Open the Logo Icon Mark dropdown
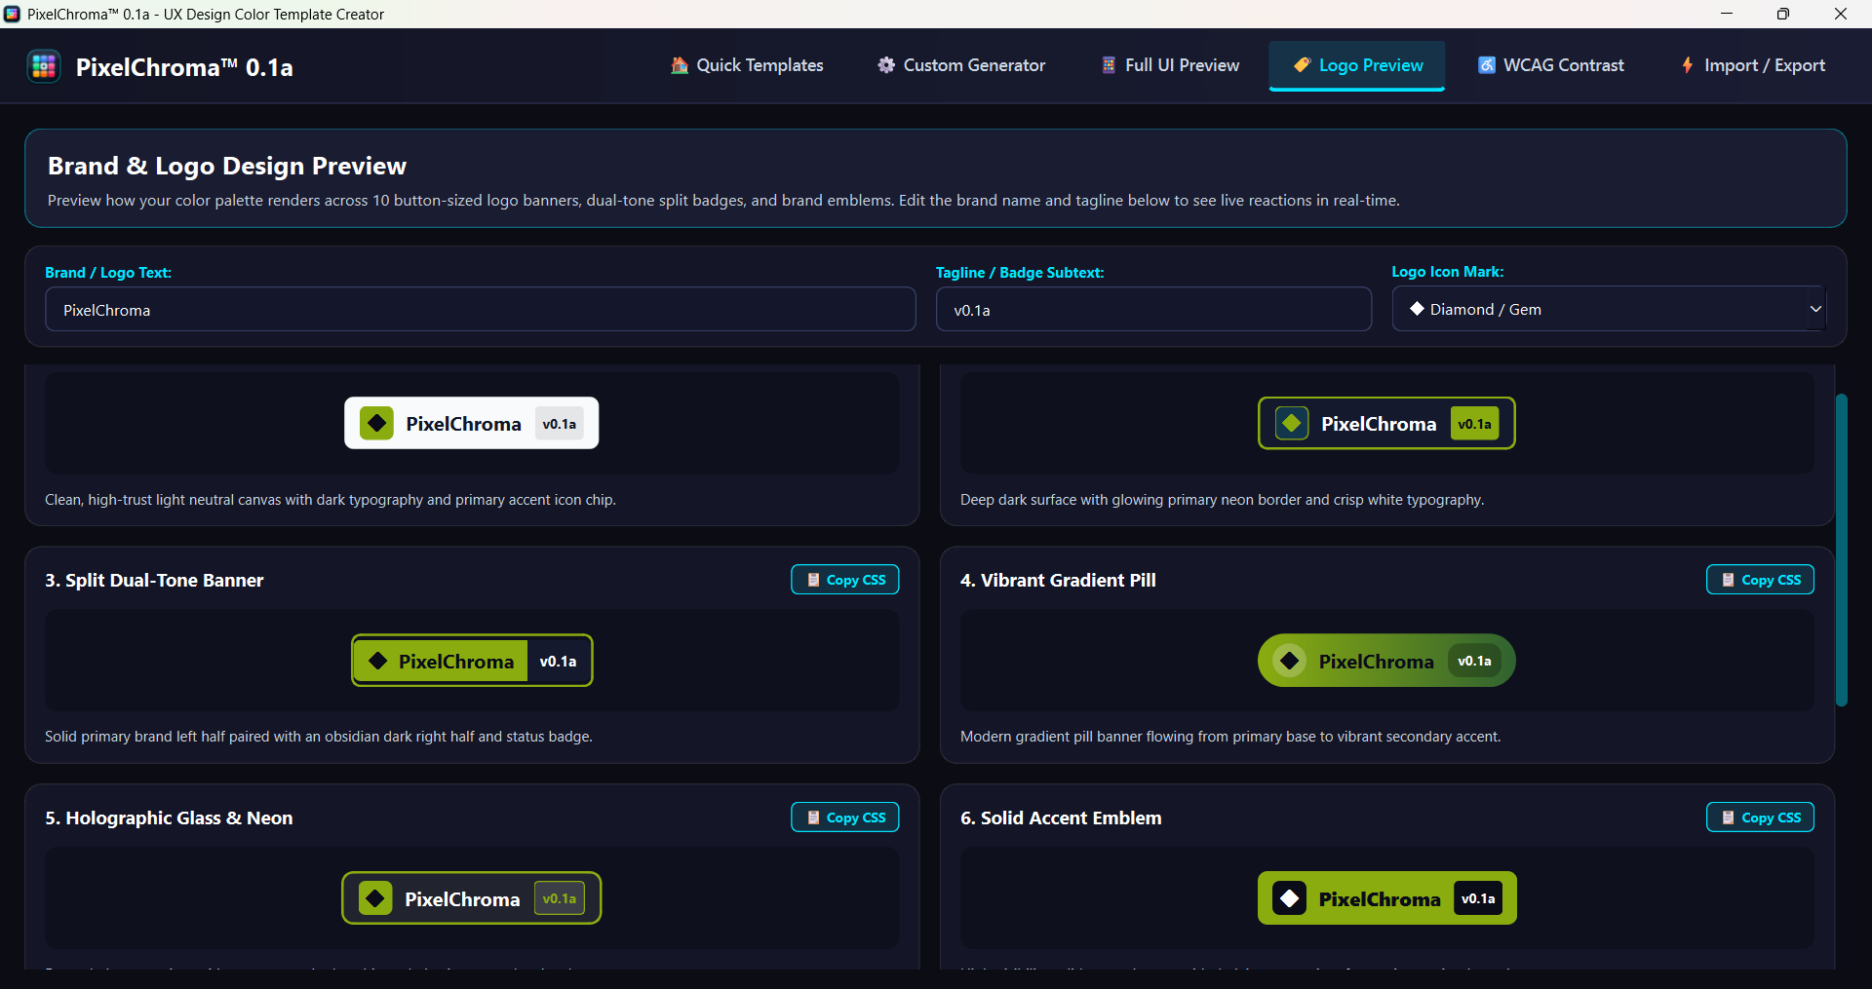Screen dimensions: 1872x989 tap(1609, 309)
